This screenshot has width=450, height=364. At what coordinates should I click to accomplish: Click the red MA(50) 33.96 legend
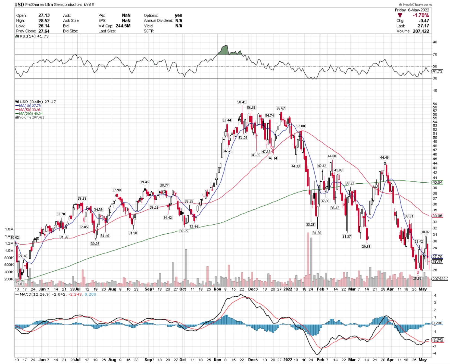[28, 110]
